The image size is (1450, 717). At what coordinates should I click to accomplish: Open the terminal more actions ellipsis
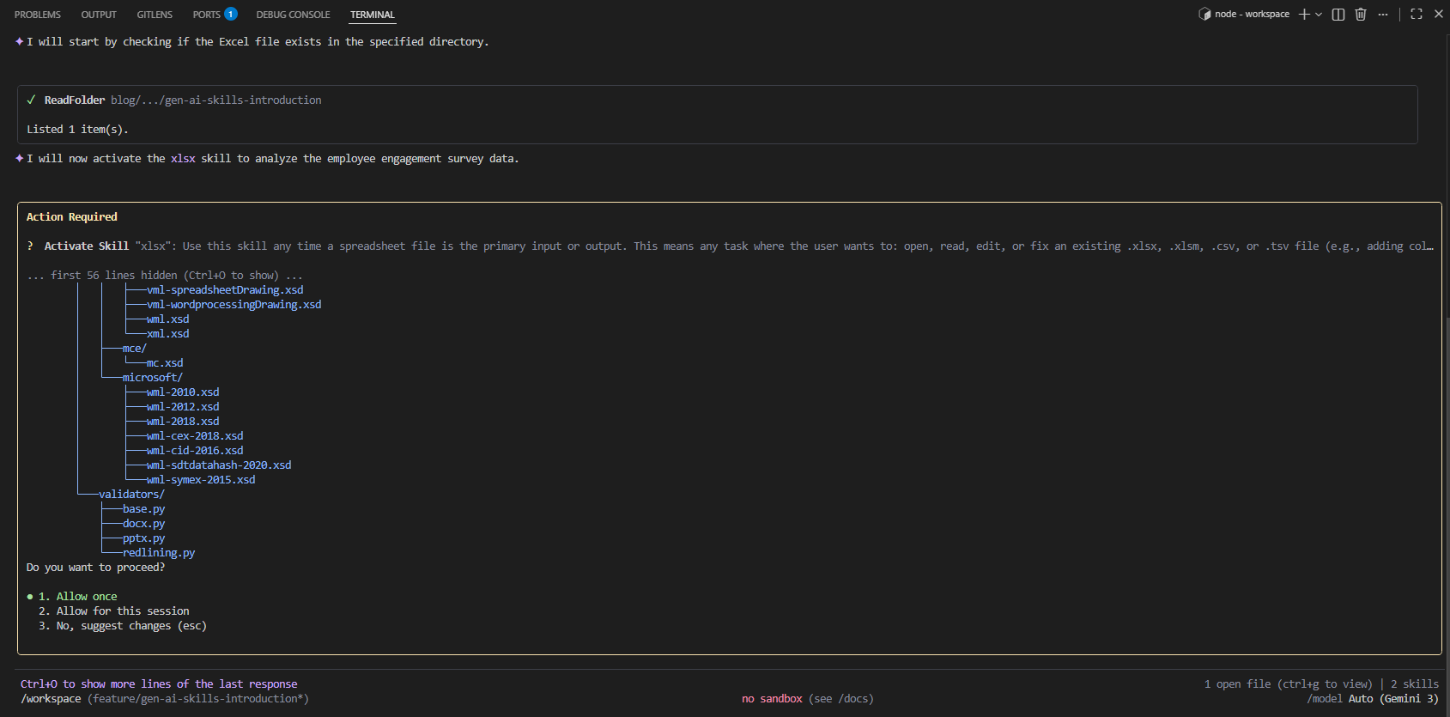tap(1383, 14)
